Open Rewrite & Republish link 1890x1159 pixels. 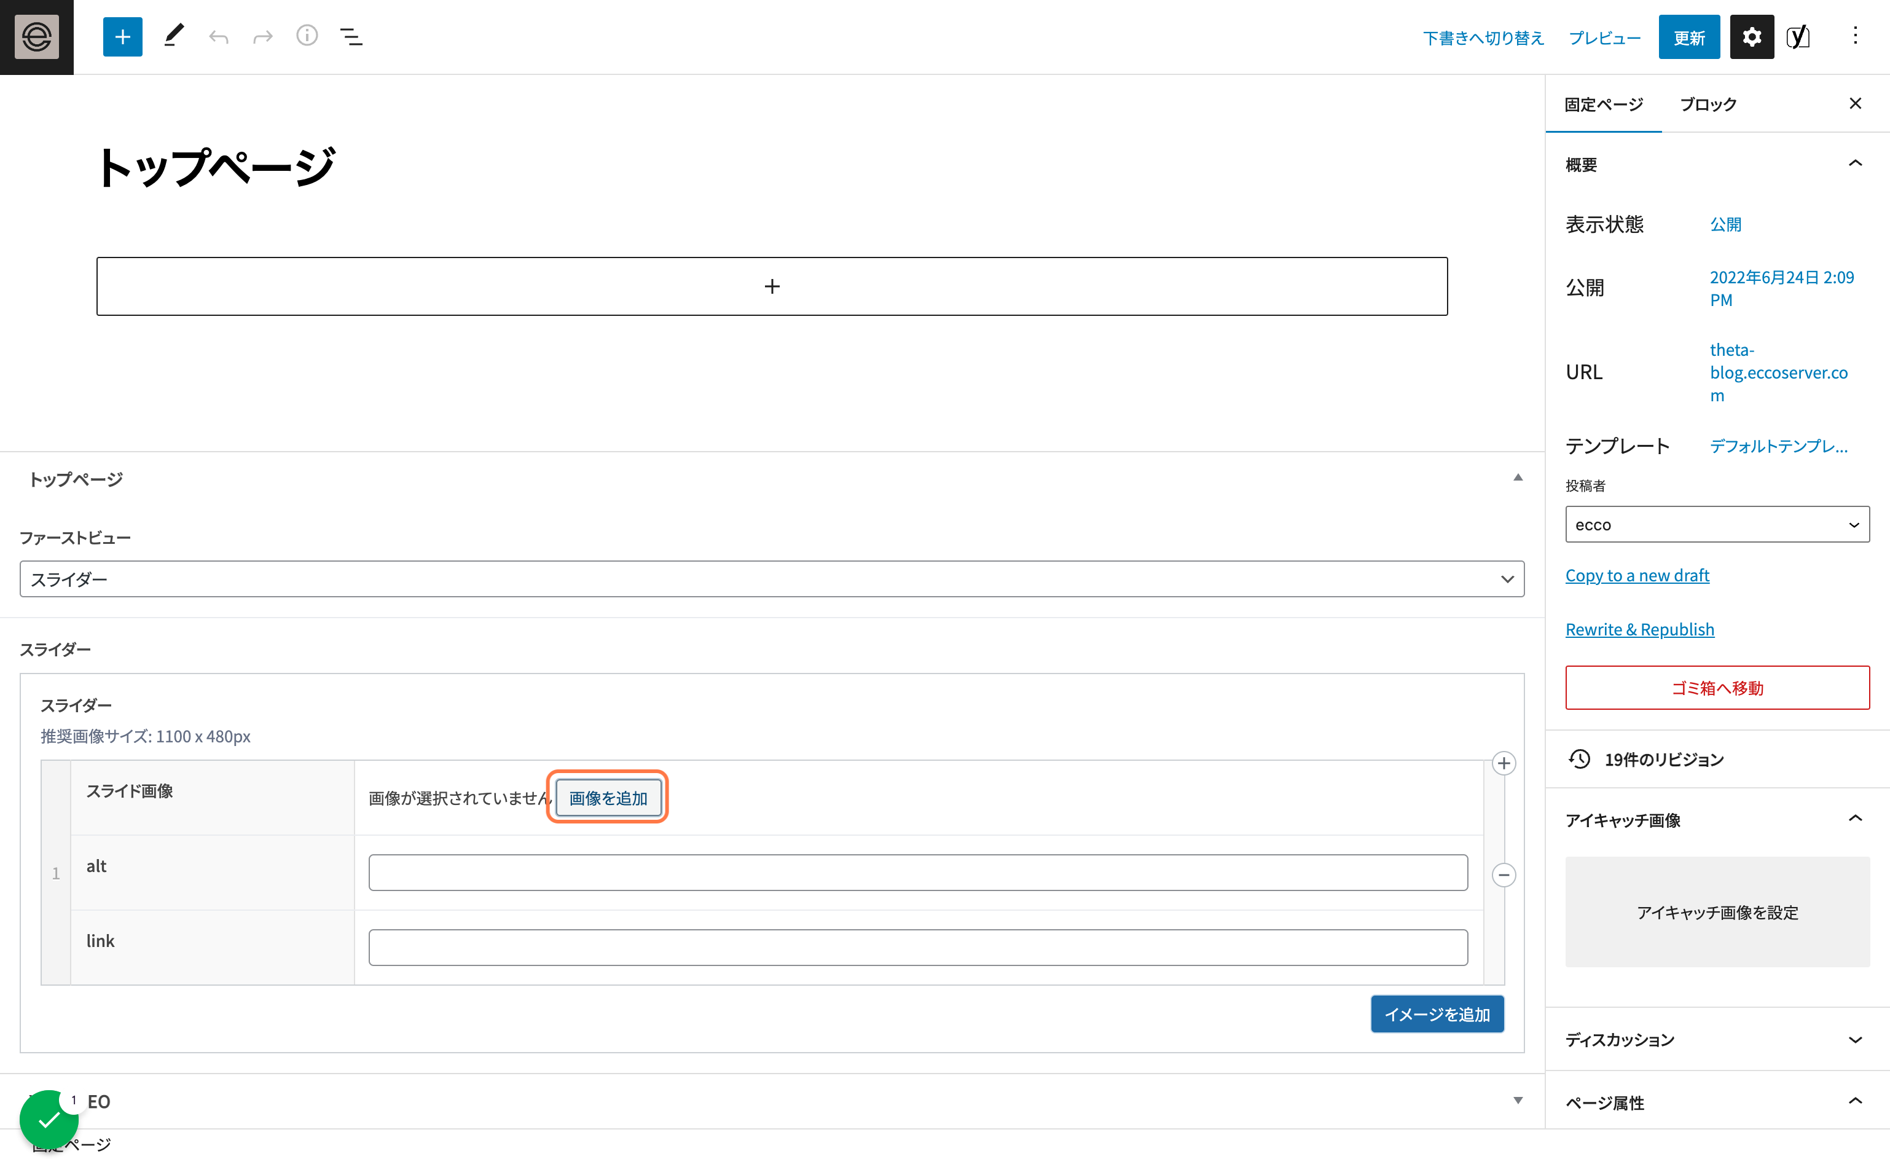click(1640, 629)
